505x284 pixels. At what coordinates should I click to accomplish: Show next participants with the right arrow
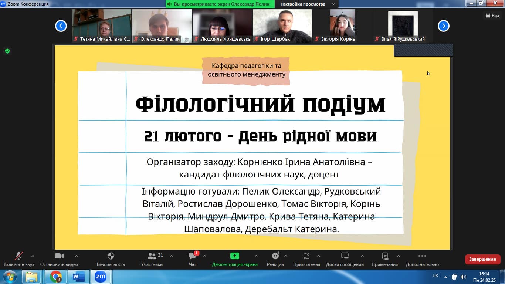444,26
